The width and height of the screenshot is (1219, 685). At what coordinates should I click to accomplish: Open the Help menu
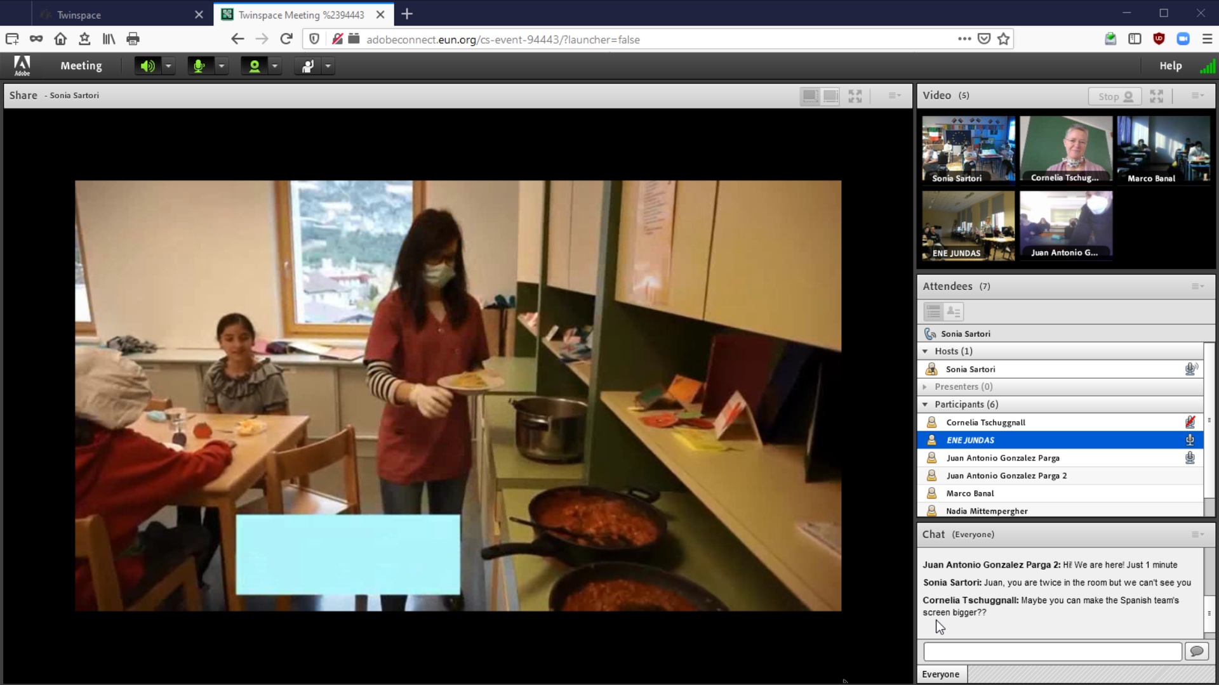[1170, 66]
